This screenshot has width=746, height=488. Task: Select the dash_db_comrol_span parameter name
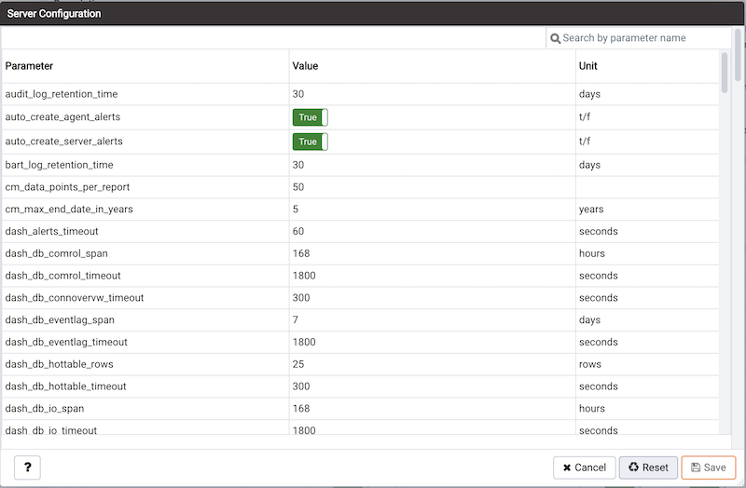[56, 253]
